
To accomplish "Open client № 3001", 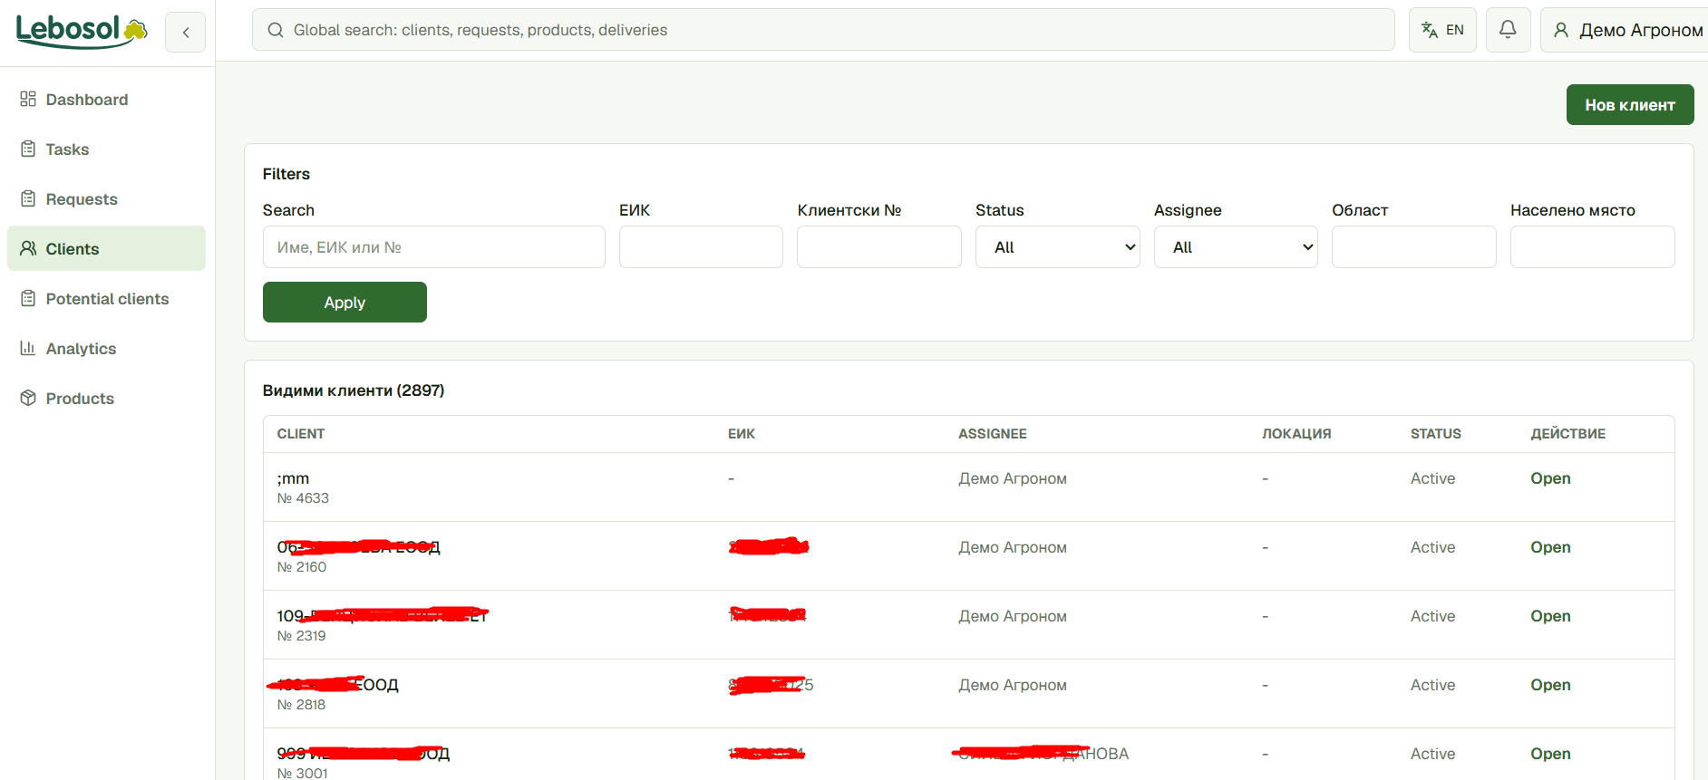I will 1550,754.
